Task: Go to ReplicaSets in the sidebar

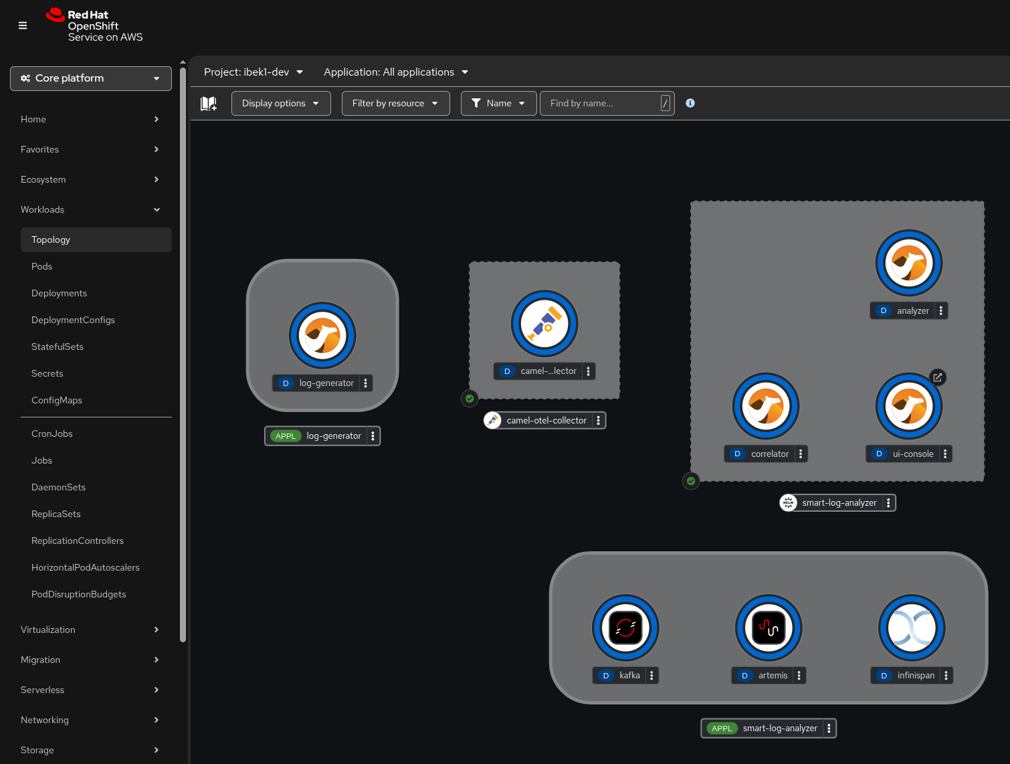Action: 96,514
